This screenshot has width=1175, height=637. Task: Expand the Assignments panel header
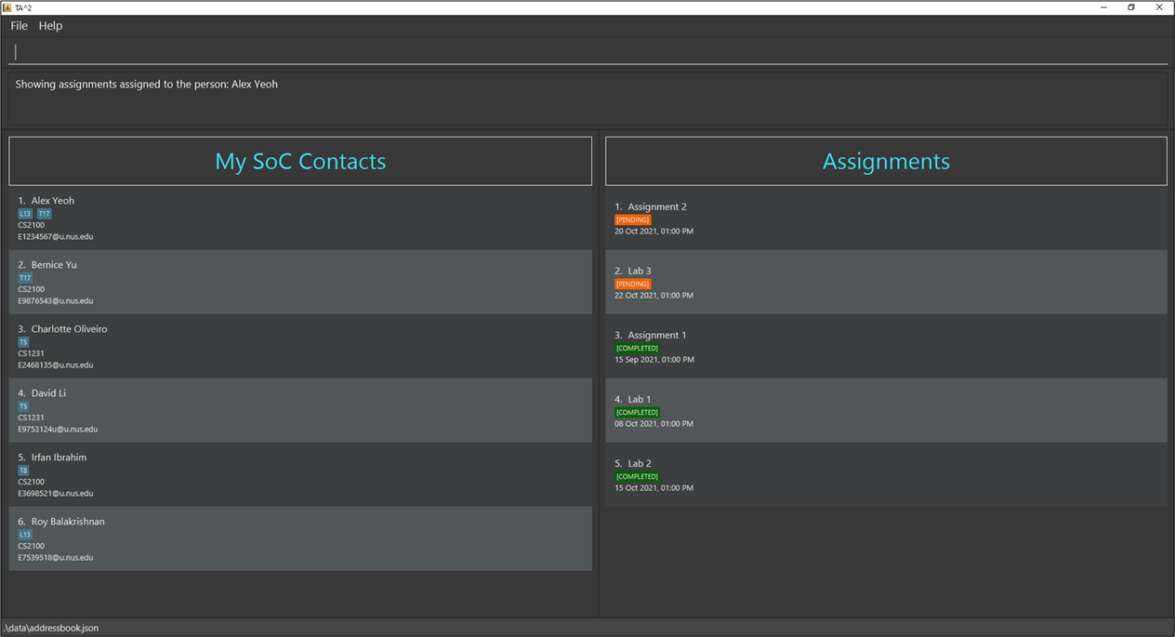point(885,160)
